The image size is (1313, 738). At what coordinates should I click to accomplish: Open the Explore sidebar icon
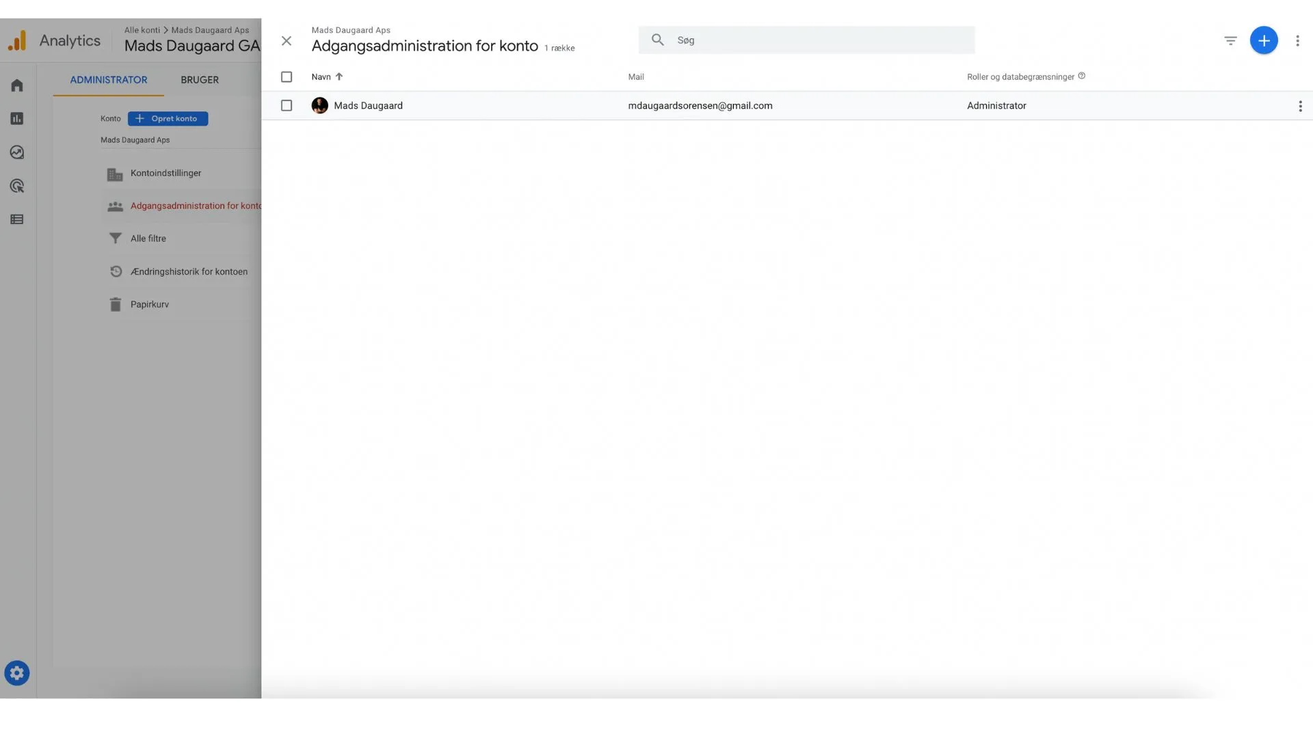[17, 152]
